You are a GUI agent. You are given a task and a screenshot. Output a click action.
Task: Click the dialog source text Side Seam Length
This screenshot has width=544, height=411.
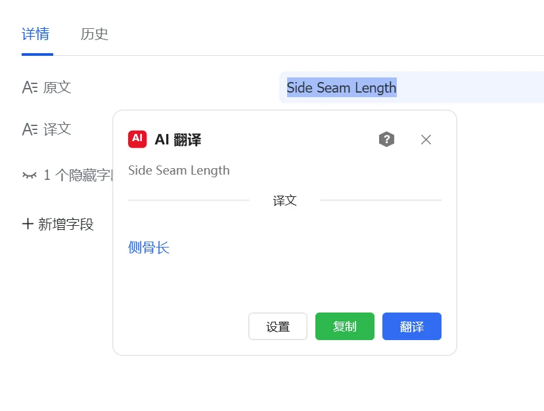click(x=179, y=170)
